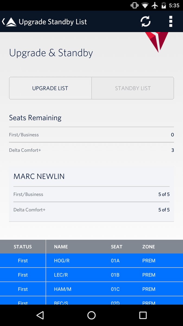Tap the First/Business seats remaining row
183x326 pixels.
click(x=91, y=135)
